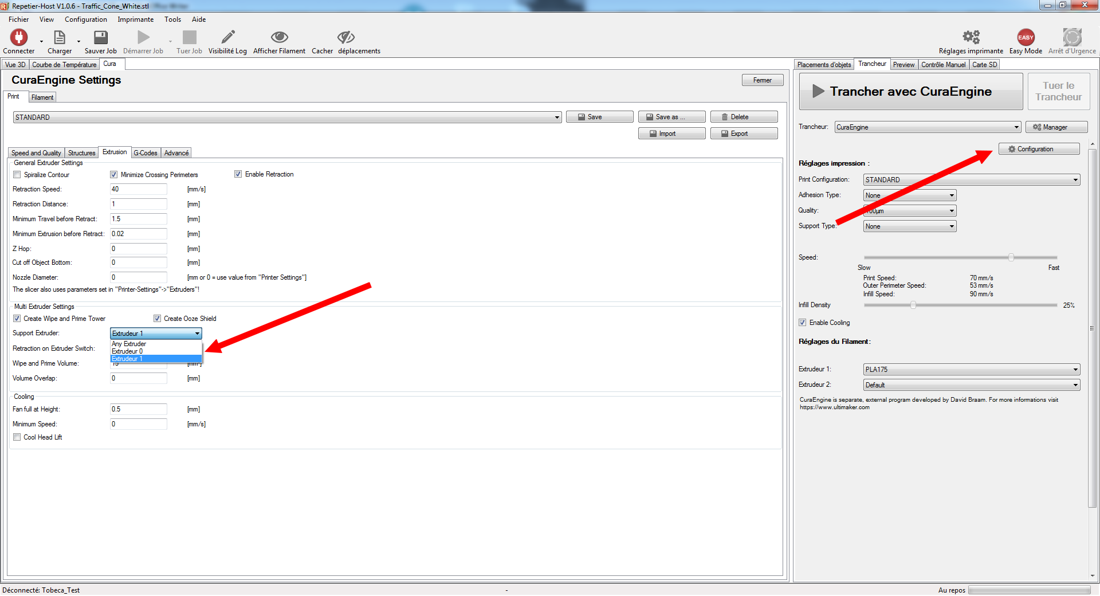Uncheck Create Ooze Shield
1100x596 pixels.
(157, 319)
